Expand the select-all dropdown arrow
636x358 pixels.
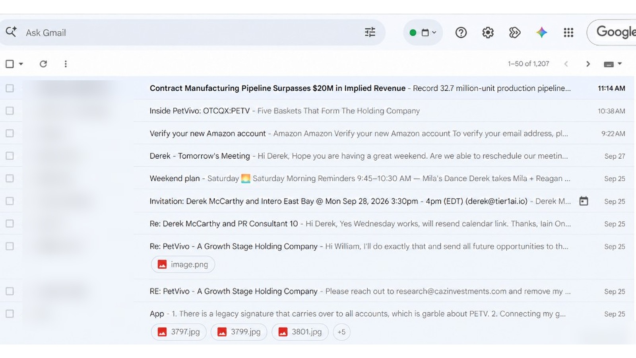click(21, 64)
